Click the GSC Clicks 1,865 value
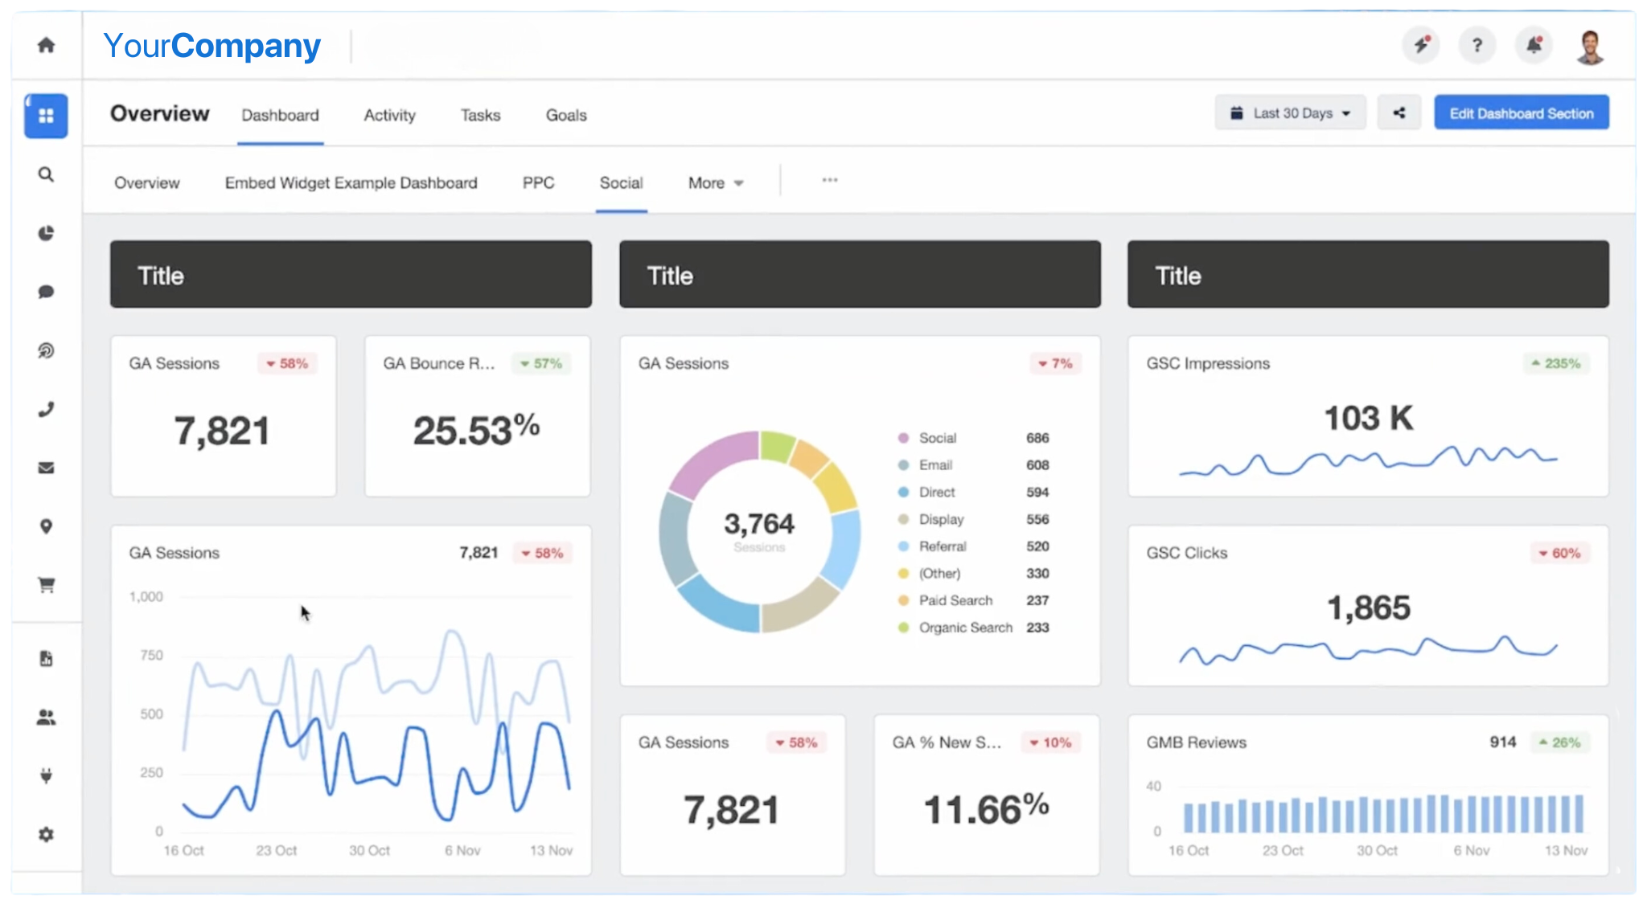Screen dimensions: 1647x904 click(x=1368, y=607)
